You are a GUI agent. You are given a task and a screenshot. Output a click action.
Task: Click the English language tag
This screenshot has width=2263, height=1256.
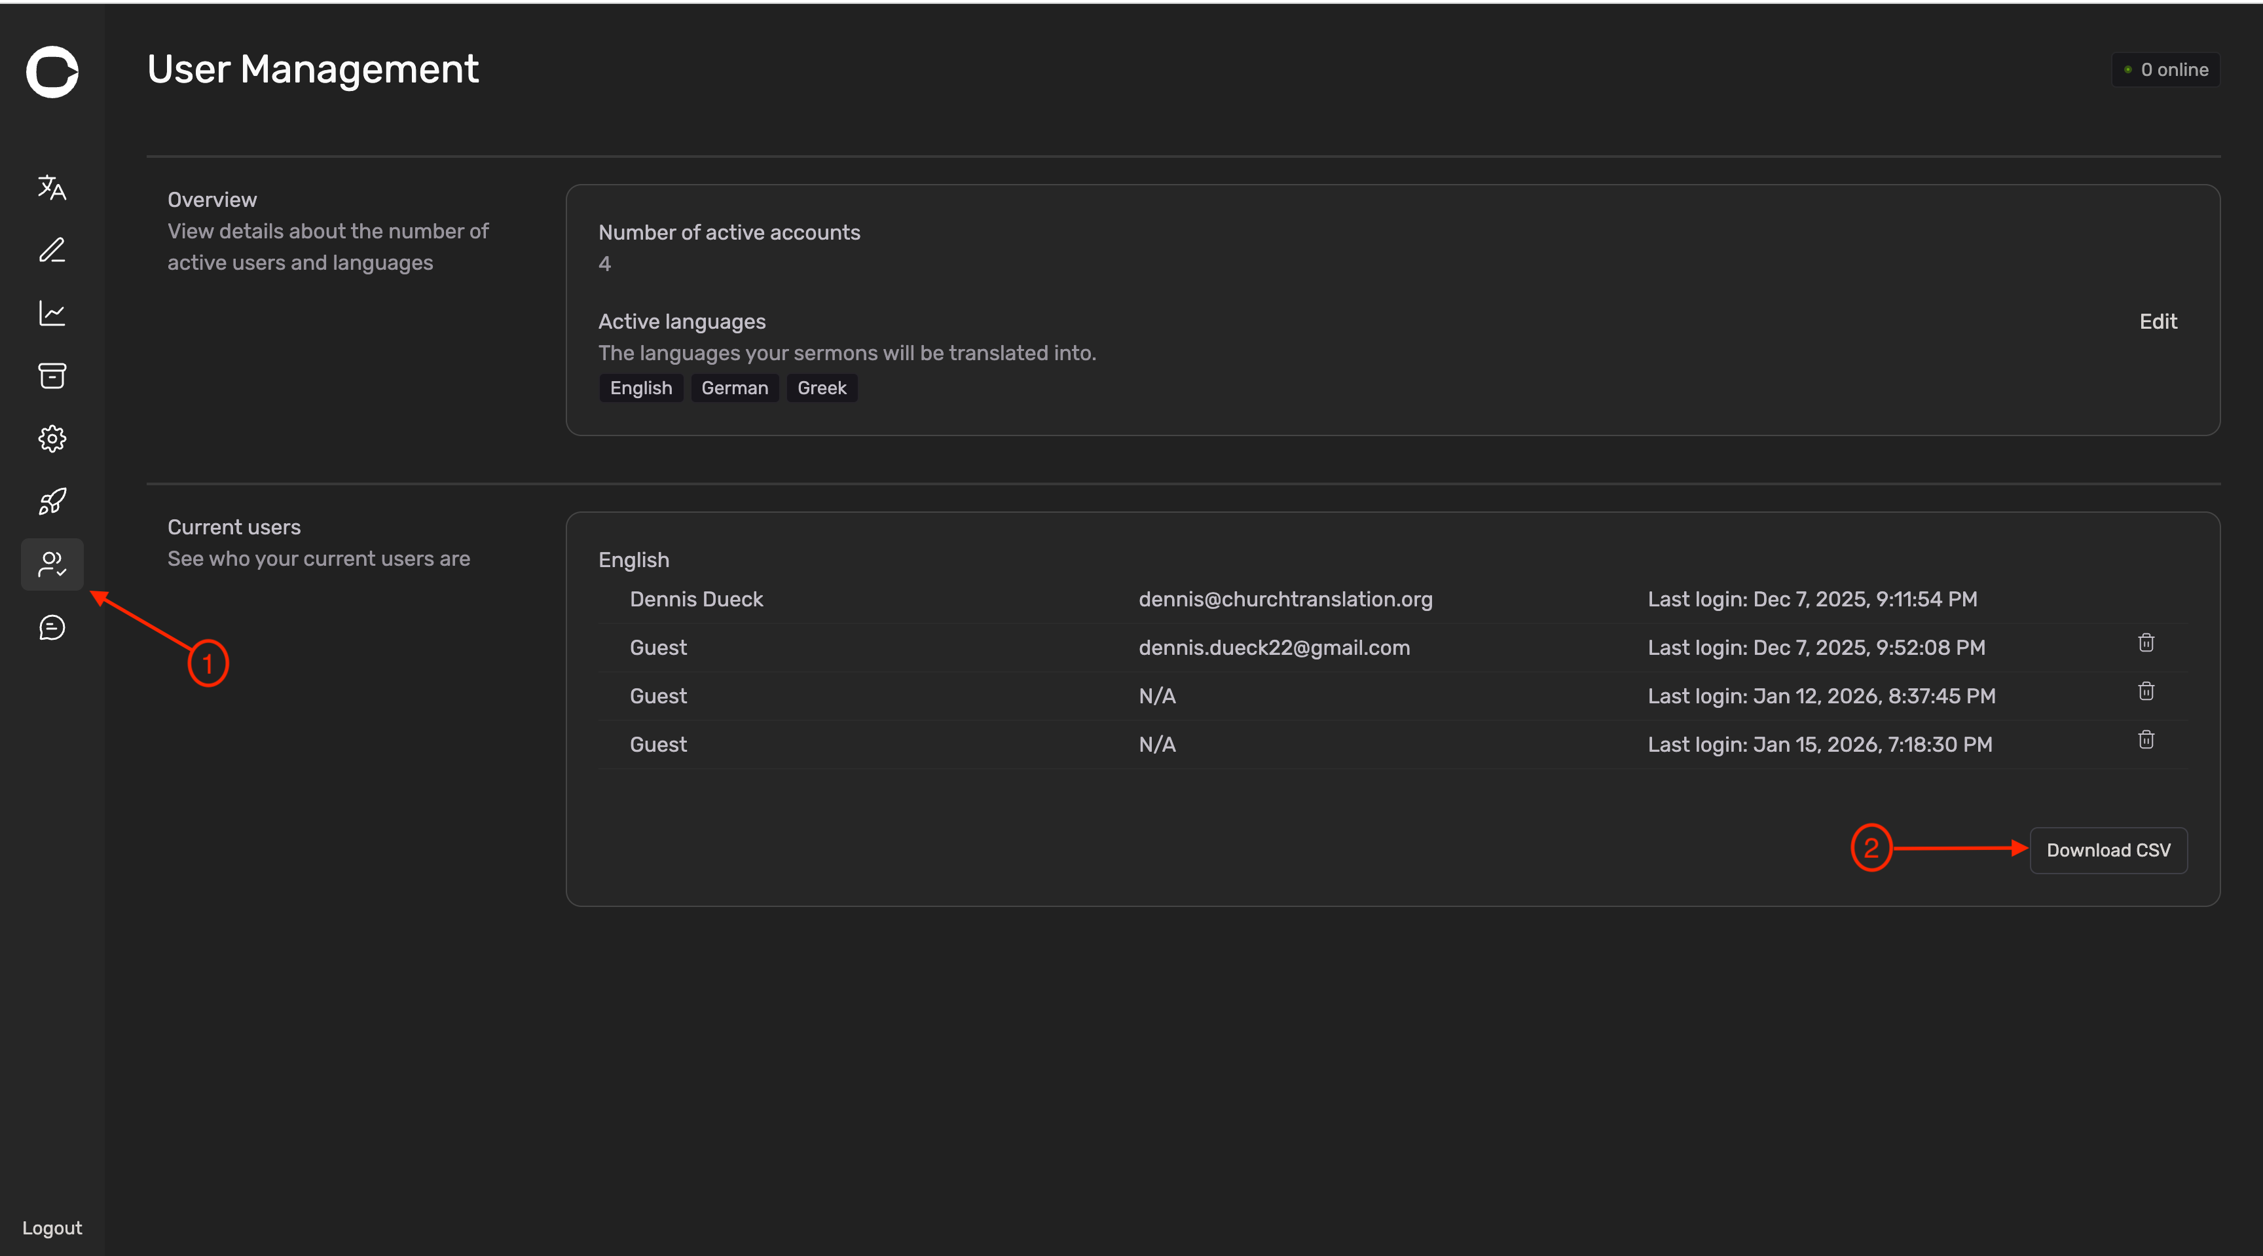(640, 388)
